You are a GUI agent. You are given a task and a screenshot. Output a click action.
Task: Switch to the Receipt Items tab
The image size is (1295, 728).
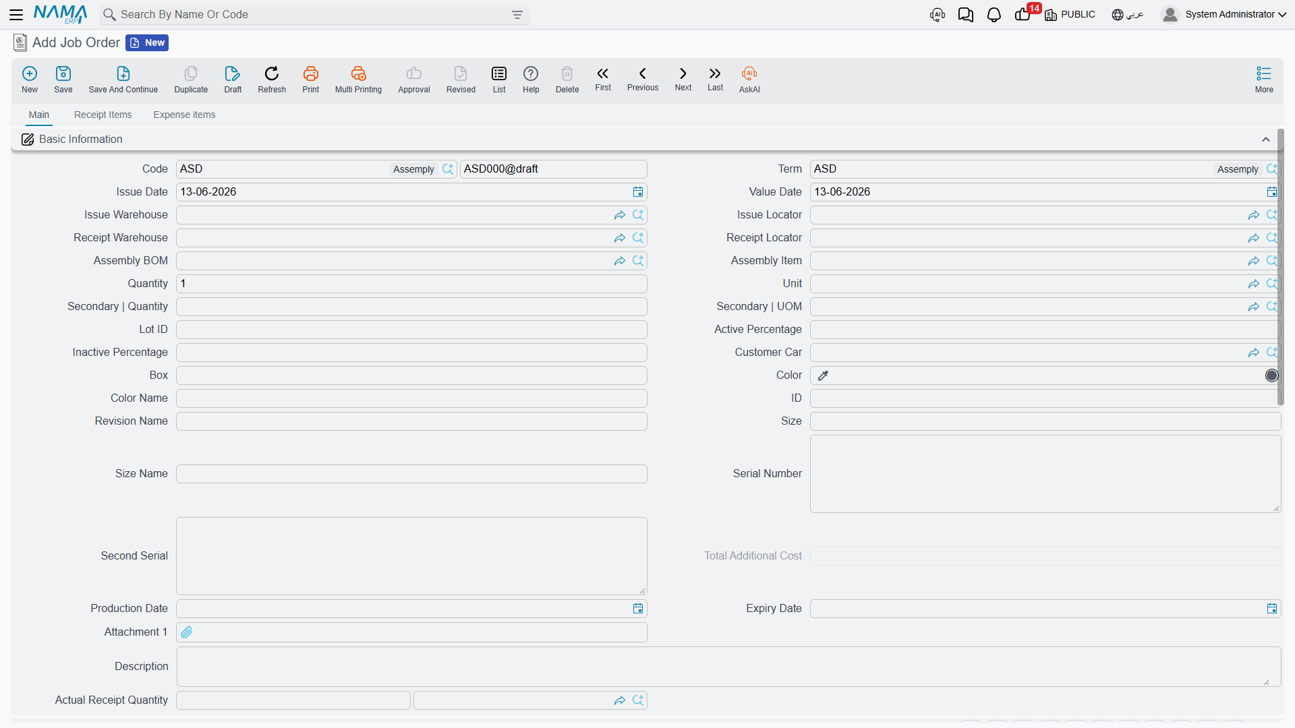click(103, 115)
